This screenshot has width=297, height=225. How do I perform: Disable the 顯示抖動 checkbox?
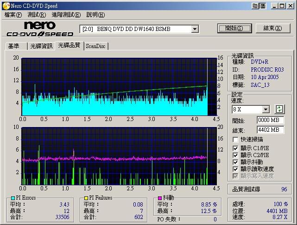(x=236, y=162)
